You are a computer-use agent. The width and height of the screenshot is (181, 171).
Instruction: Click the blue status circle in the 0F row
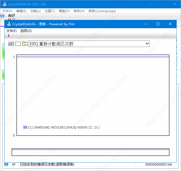[x=6, y=164]
